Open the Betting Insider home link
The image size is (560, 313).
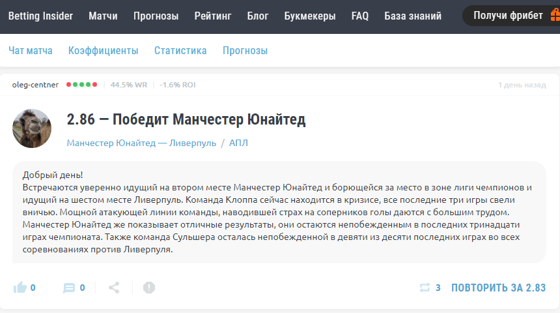(40, 16)
